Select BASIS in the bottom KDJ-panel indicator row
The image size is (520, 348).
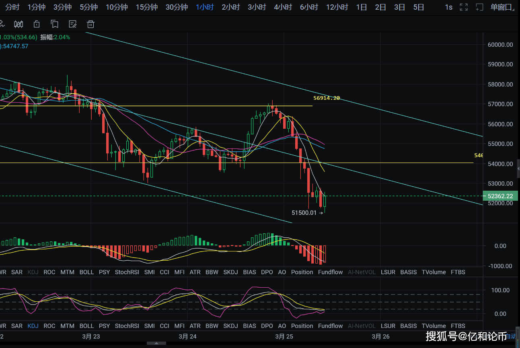(x=409, y=326)
